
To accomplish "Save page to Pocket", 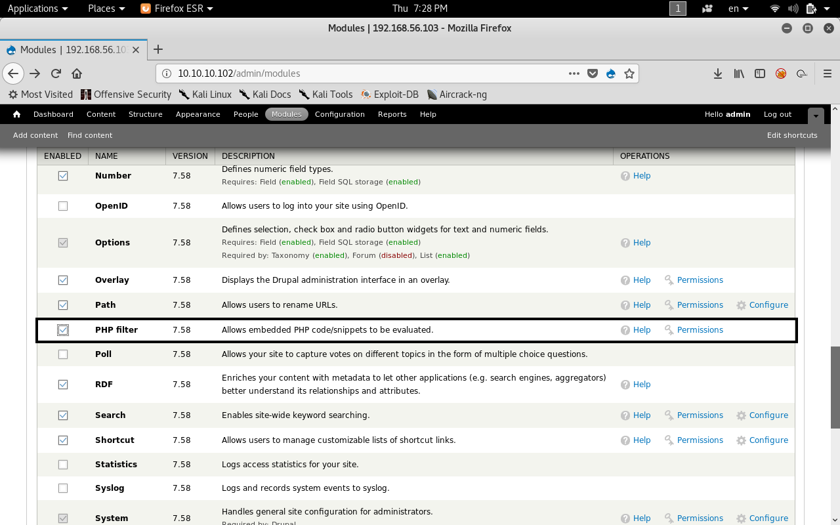I will tap(592, 73).
